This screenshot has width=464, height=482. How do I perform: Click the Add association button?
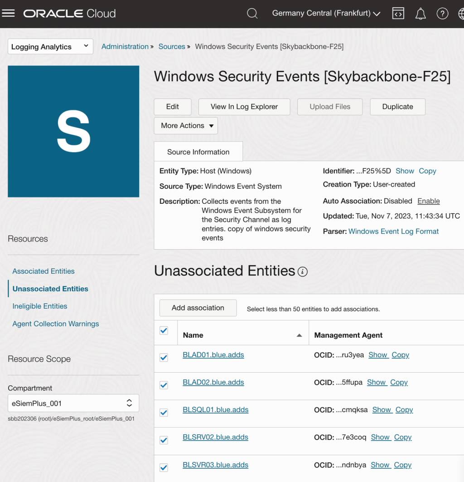[198, 308]
